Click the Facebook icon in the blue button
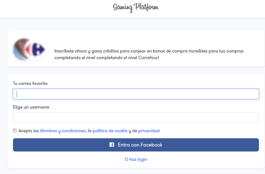Image resolution: width=265 pixels, height=174 pixels. coord(112,145)
